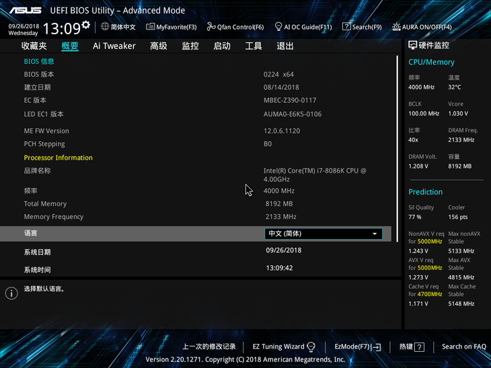
Task: Click the Search question mark icon
Action: 346,27
